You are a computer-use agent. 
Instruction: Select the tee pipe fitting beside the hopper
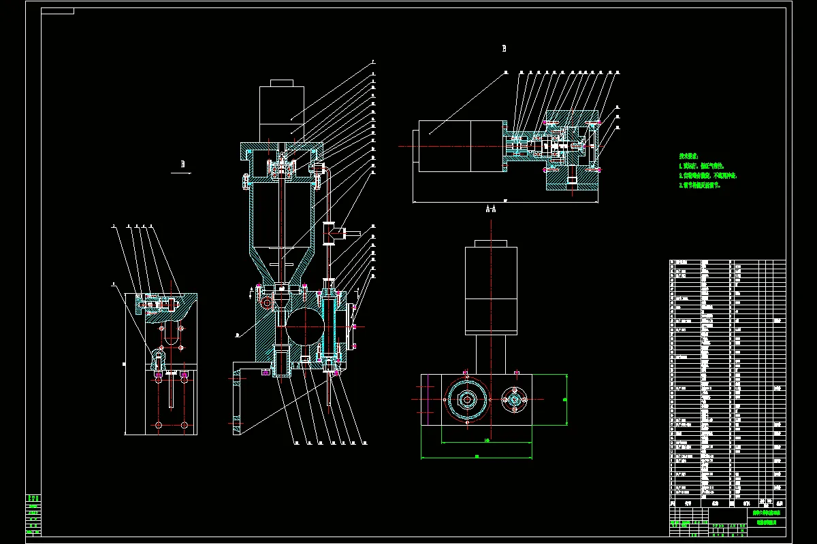334,233
